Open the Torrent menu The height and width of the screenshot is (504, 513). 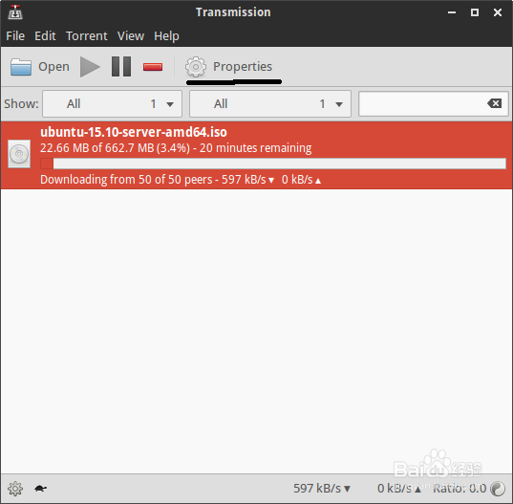(x=86, y=35)
